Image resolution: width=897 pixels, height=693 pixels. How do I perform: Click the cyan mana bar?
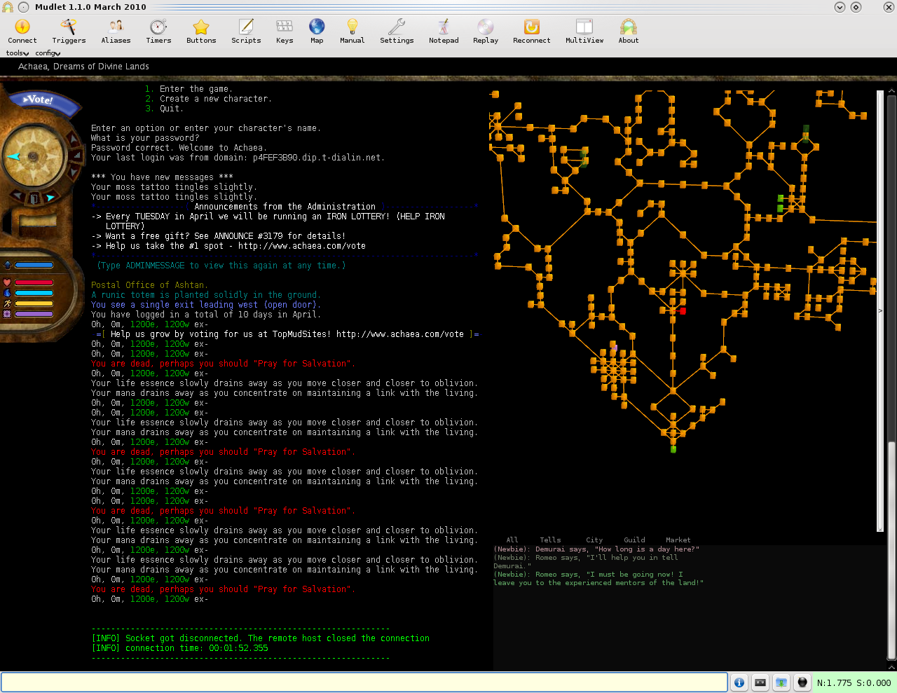tap(34, 293)
